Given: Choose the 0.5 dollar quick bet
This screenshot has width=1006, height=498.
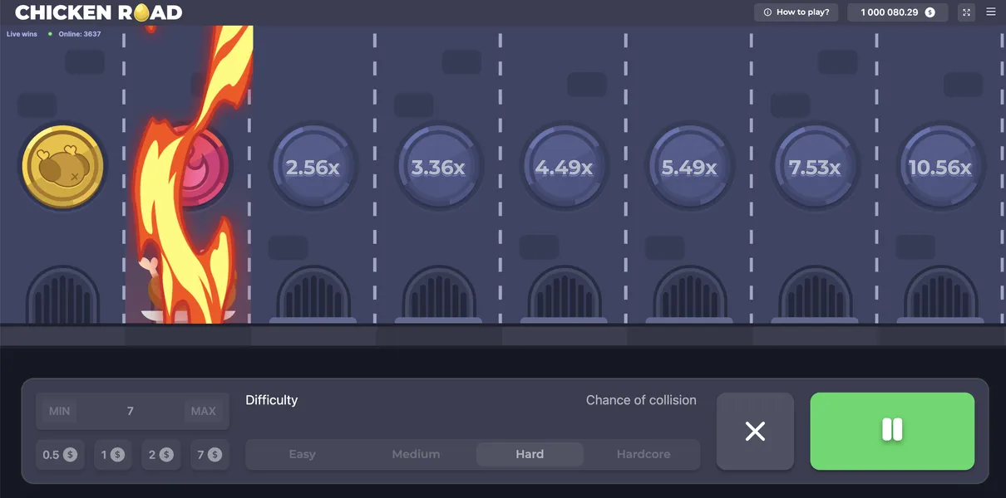Looking at the screenshot, I should pyautogui.click(x=60, y=455).
